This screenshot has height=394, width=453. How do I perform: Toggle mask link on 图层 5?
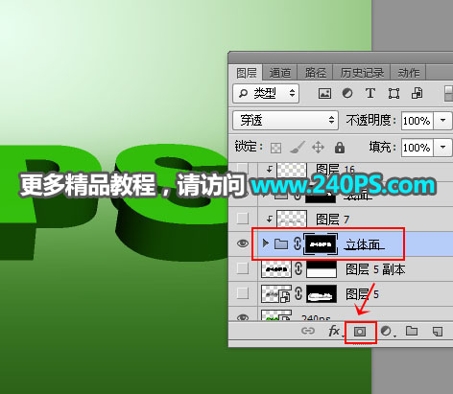tap(298, 293)
